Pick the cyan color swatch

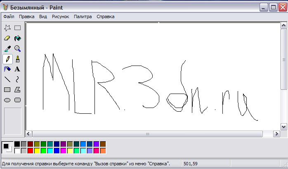(x=50, y=150)
